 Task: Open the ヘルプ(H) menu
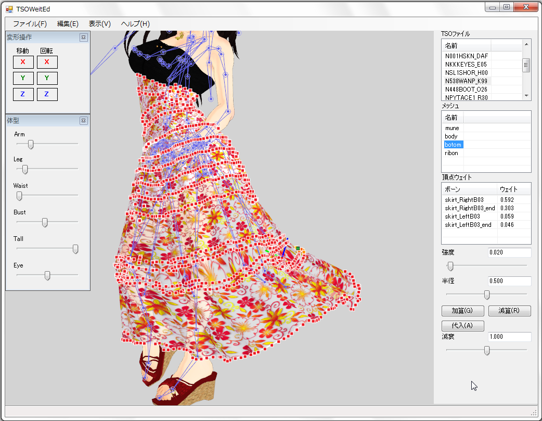[135, 24]
